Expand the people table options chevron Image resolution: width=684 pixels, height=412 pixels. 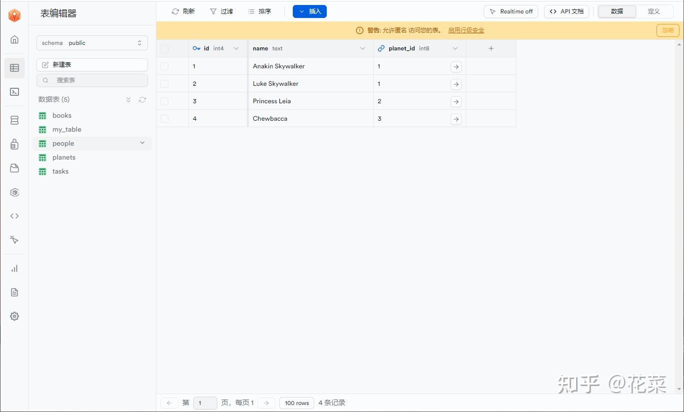[x=142, y=143]
